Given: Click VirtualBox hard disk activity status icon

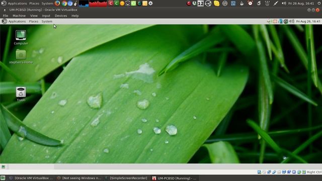Looking at the screenshot, I should (x=260, y=172).
